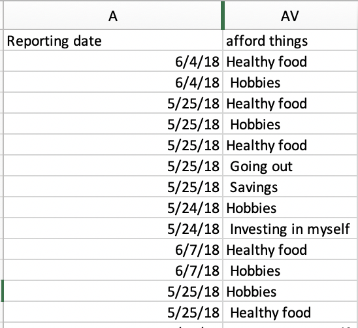Select 'Healthy food' cell beside first 6/4/18
Screen dimensions: 358x328
[x=290, y=61]
